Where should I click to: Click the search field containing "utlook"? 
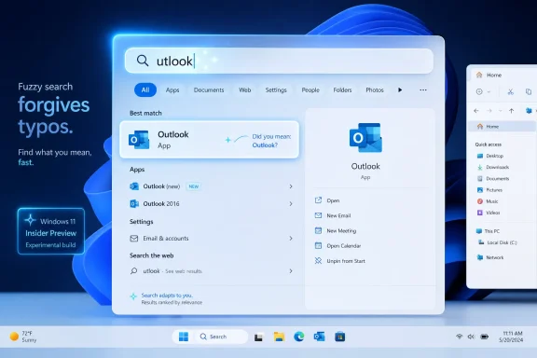click(x=279, y=61)
